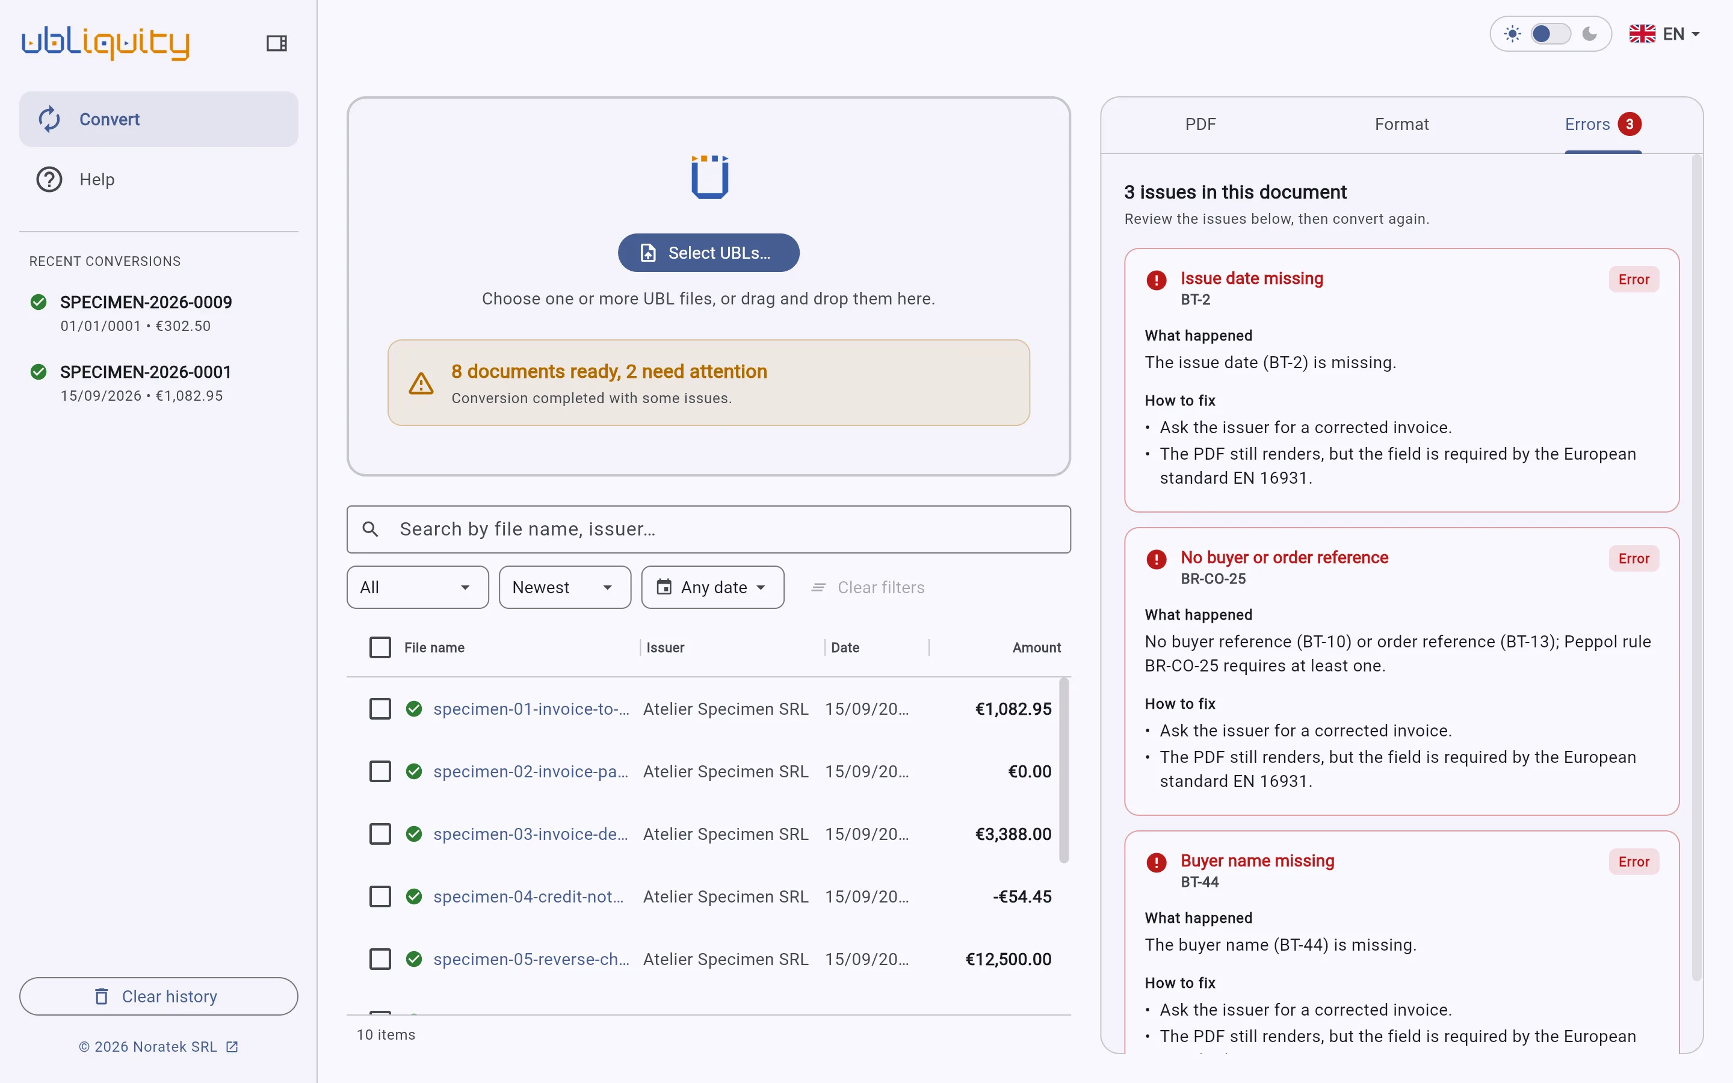Collapse the sidebar with the panel icon

click(x=276, y=43)
